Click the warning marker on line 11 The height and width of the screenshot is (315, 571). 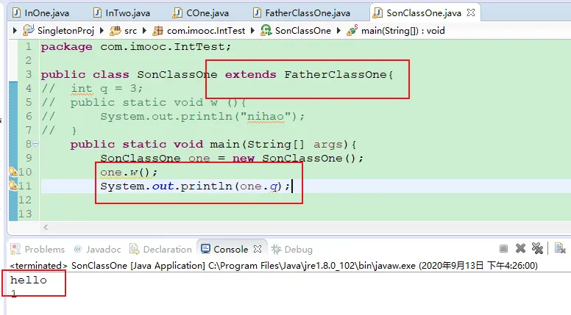[13, 186]
